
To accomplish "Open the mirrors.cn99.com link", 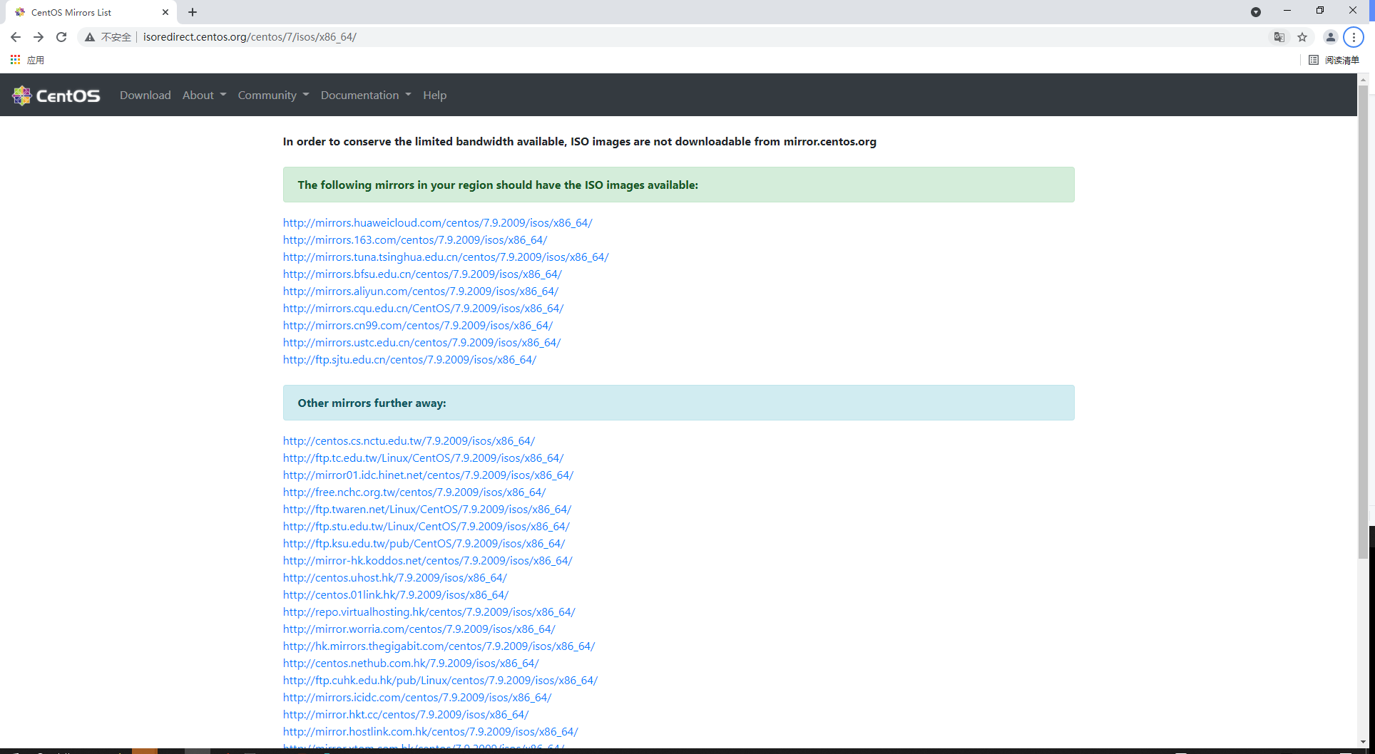I will pyautogui.click(x=418, y=326).
